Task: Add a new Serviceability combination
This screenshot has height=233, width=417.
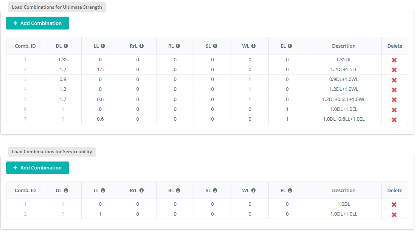Action: click(x=37, y=168)
